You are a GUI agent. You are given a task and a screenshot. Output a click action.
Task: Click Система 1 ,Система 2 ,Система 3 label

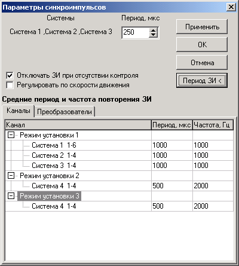click(x=61, y=32)
